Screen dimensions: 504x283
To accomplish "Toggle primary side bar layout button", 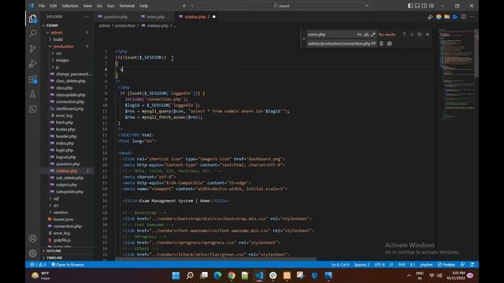I will tap(410, 6).
